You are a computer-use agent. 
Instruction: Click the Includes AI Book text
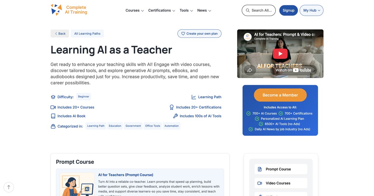point(72,116)
